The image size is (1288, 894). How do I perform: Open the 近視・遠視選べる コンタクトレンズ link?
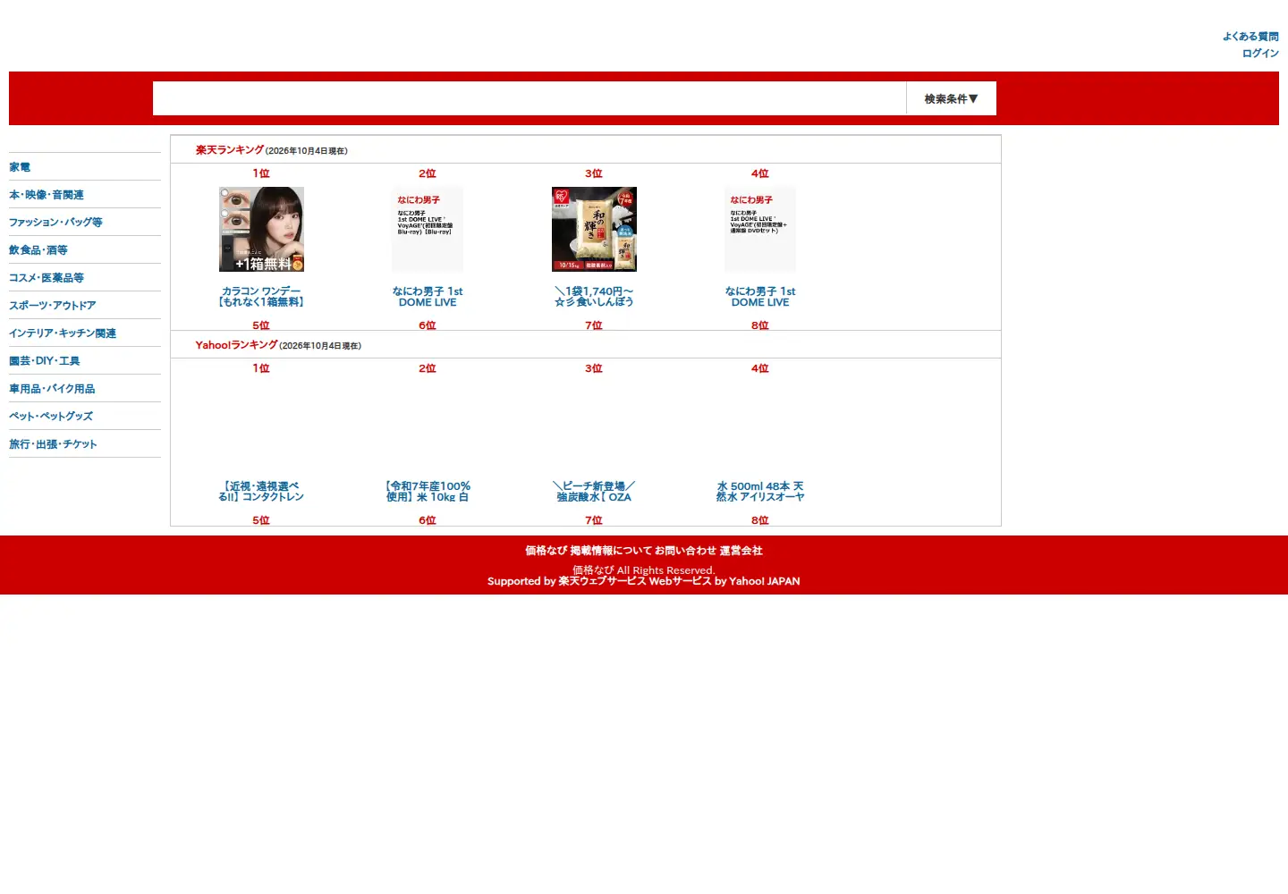click(261, 492)
